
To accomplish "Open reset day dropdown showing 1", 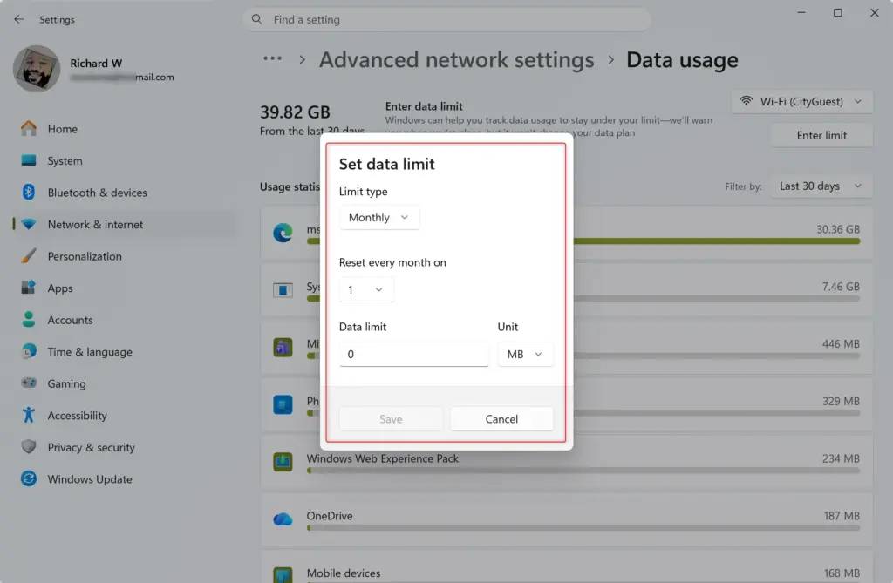I will (365, 290).
